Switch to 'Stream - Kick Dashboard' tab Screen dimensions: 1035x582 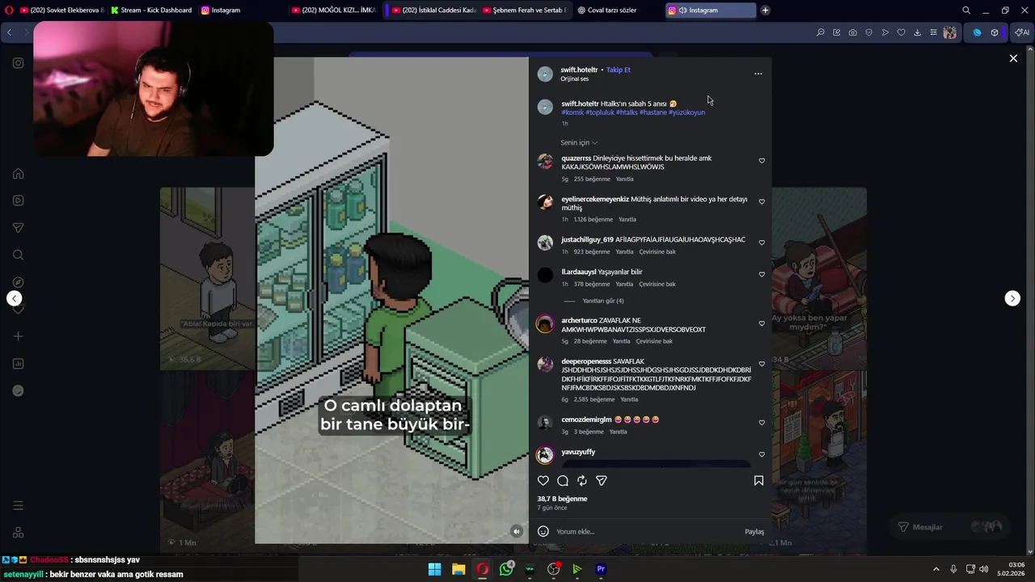pos(151,11)
